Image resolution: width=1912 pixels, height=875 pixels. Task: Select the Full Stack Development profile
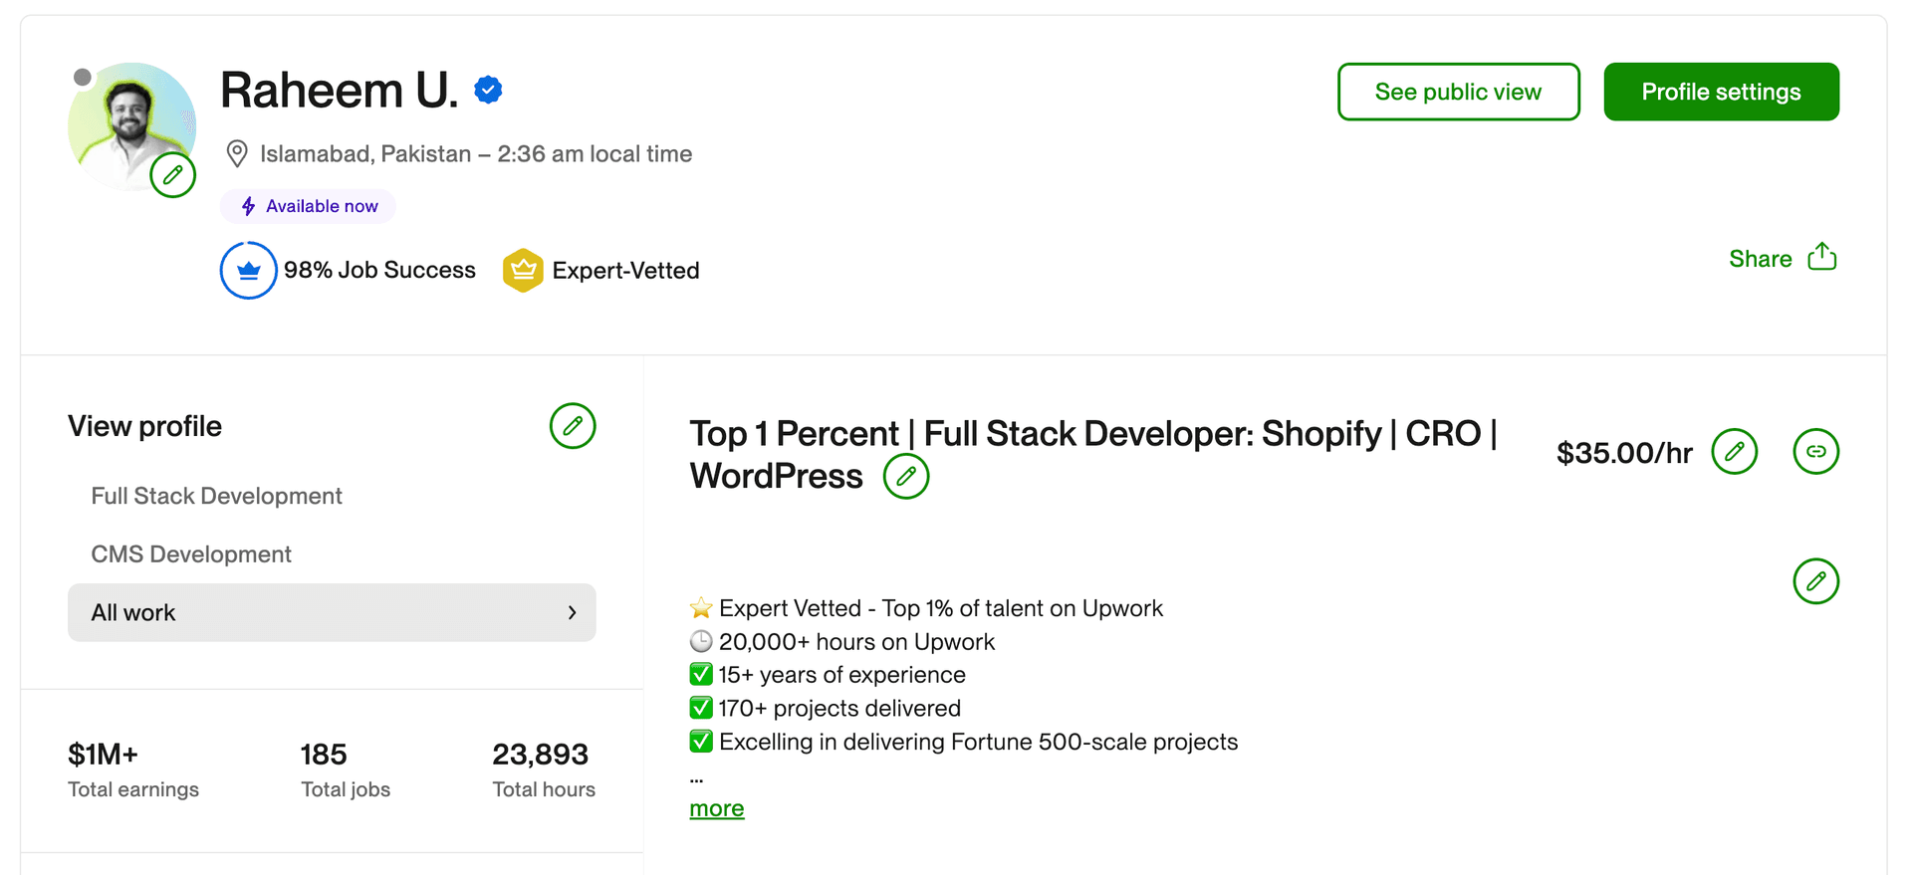[x=216, y=495]
